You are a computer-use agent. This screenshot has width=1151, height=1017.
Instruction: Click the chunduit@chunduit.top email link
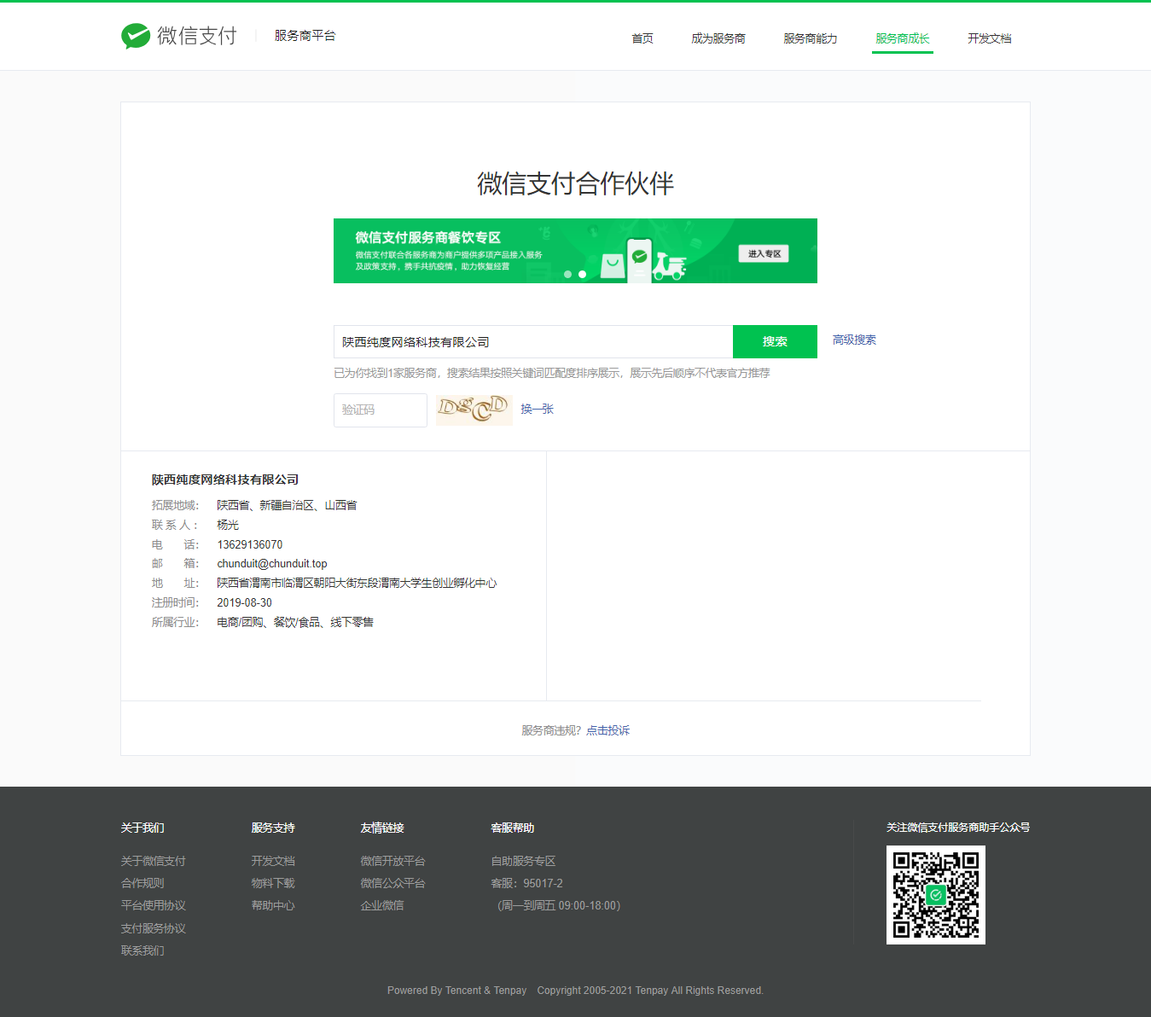(271, 563)
